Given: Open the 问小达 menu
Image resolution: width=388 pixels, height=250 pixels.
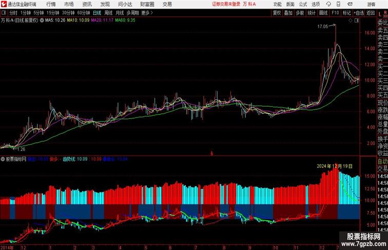Looking at the screenshot, I should pos(125,4).
